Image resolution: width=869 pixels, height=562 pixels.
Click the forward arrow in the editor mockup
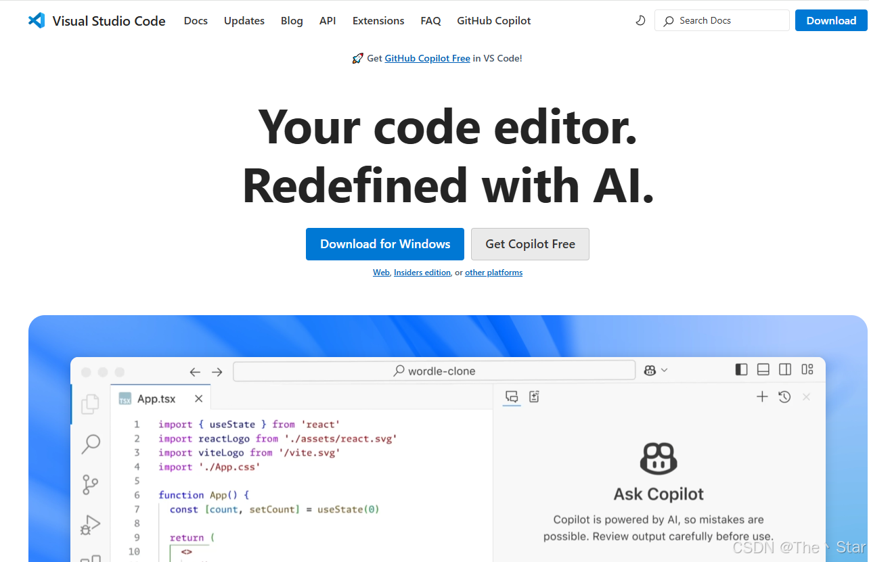coord(217,371)
